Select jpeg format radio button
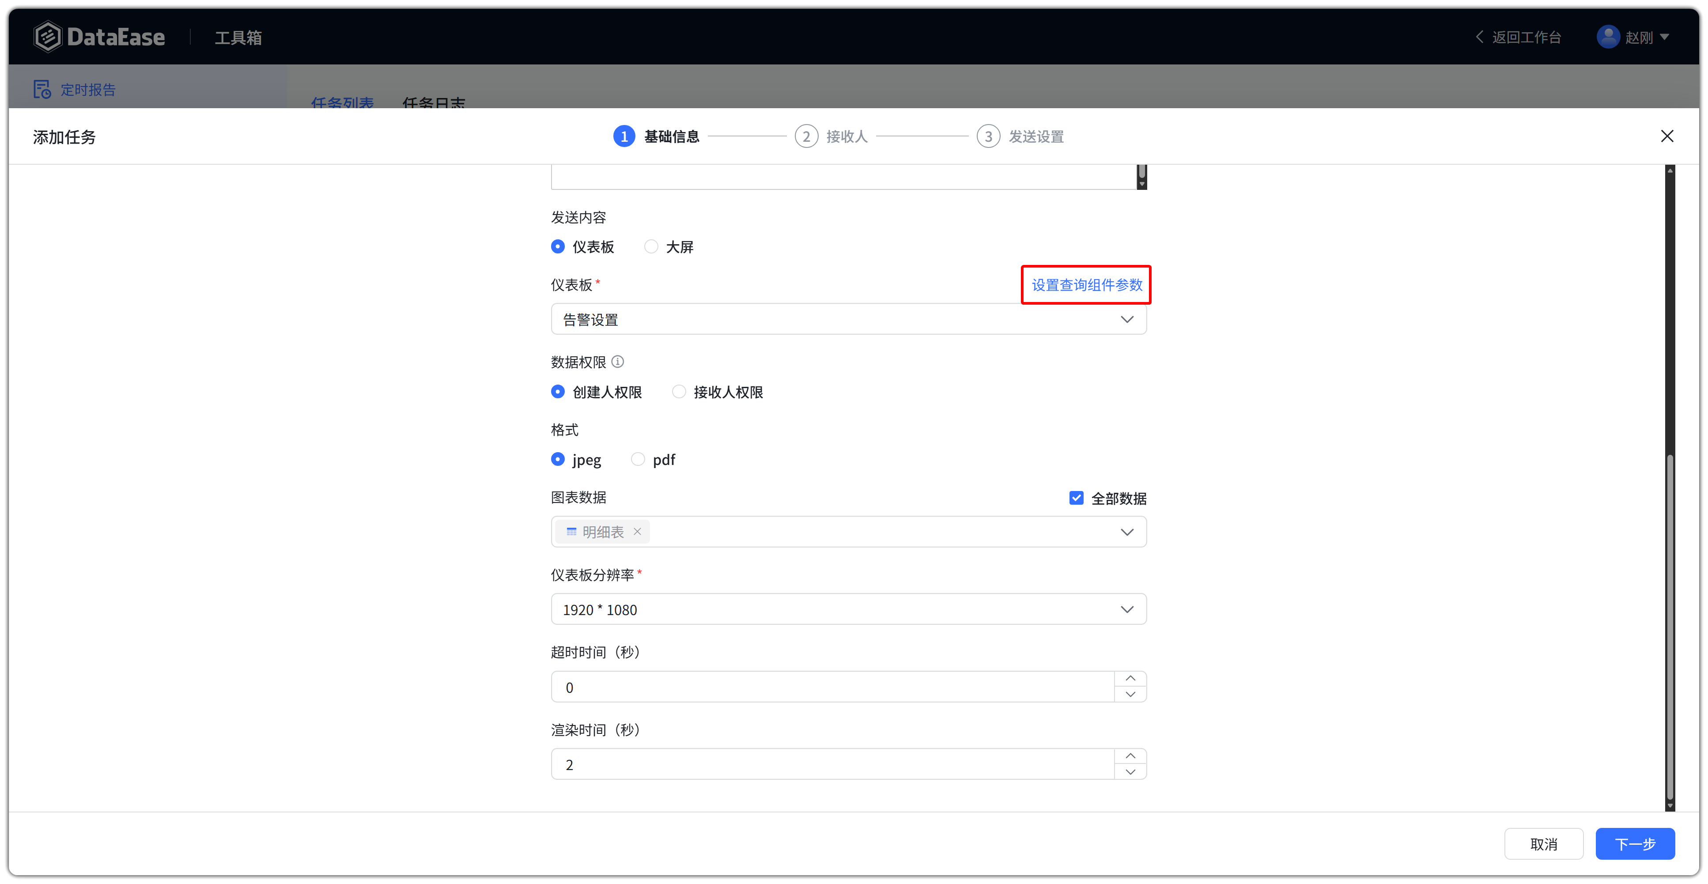The image size is (1708, 884). point(558,459)
